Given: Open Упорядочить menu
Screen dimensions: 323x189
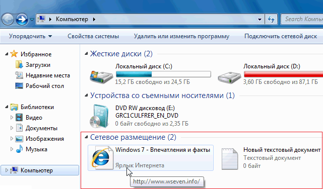Looking at the screenshot, I should coord(31,36).
